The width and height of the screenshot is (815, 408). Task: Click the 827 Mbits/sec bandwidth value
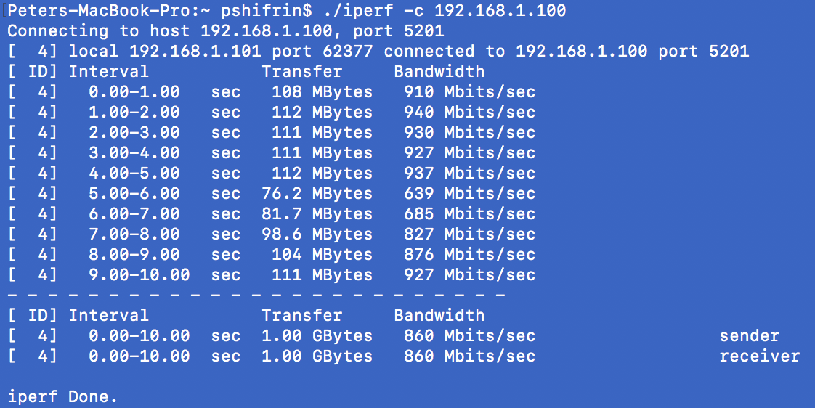click(x=470, y=234)
